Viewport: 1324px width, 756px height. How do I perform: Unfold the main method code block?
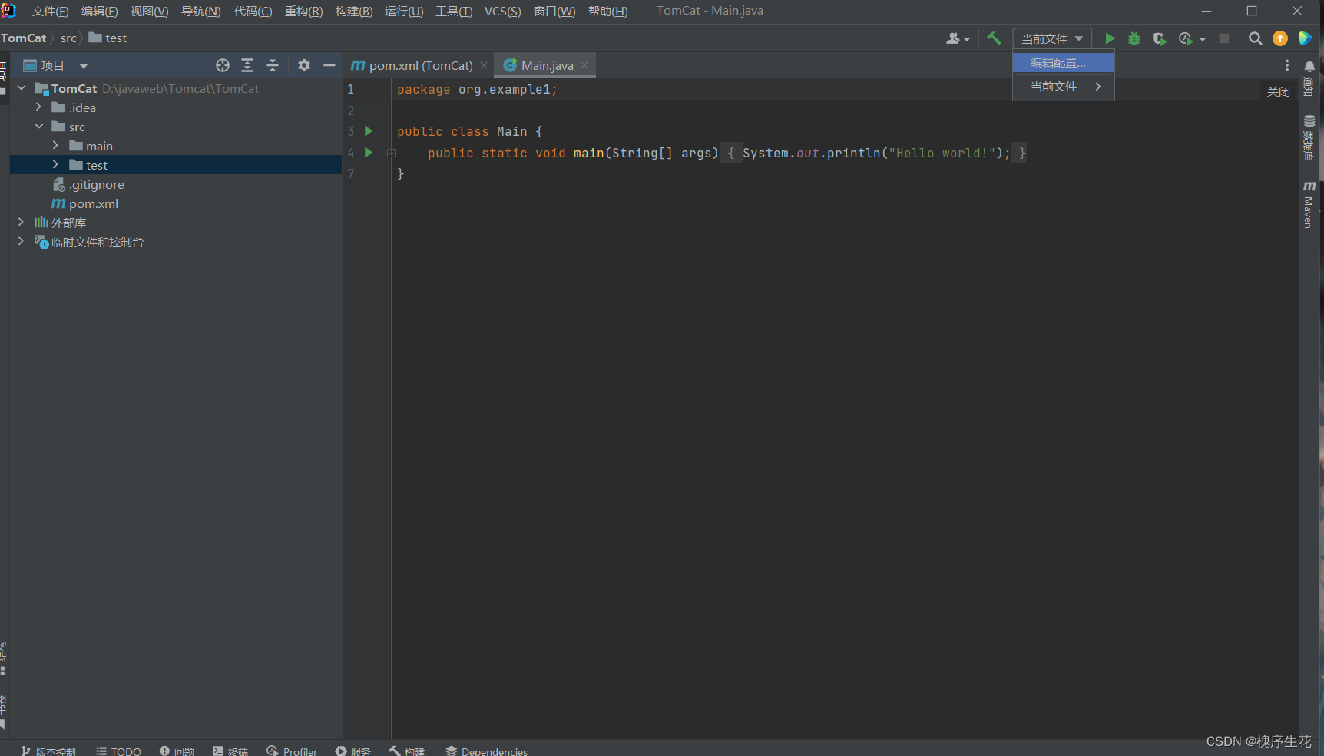[391, 153]
